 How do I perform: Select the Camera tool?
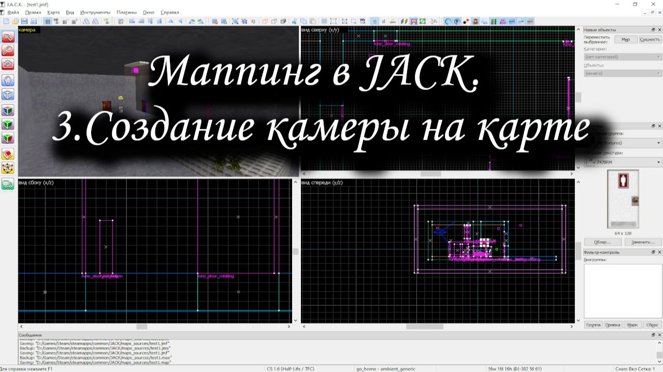click(8, 64)
